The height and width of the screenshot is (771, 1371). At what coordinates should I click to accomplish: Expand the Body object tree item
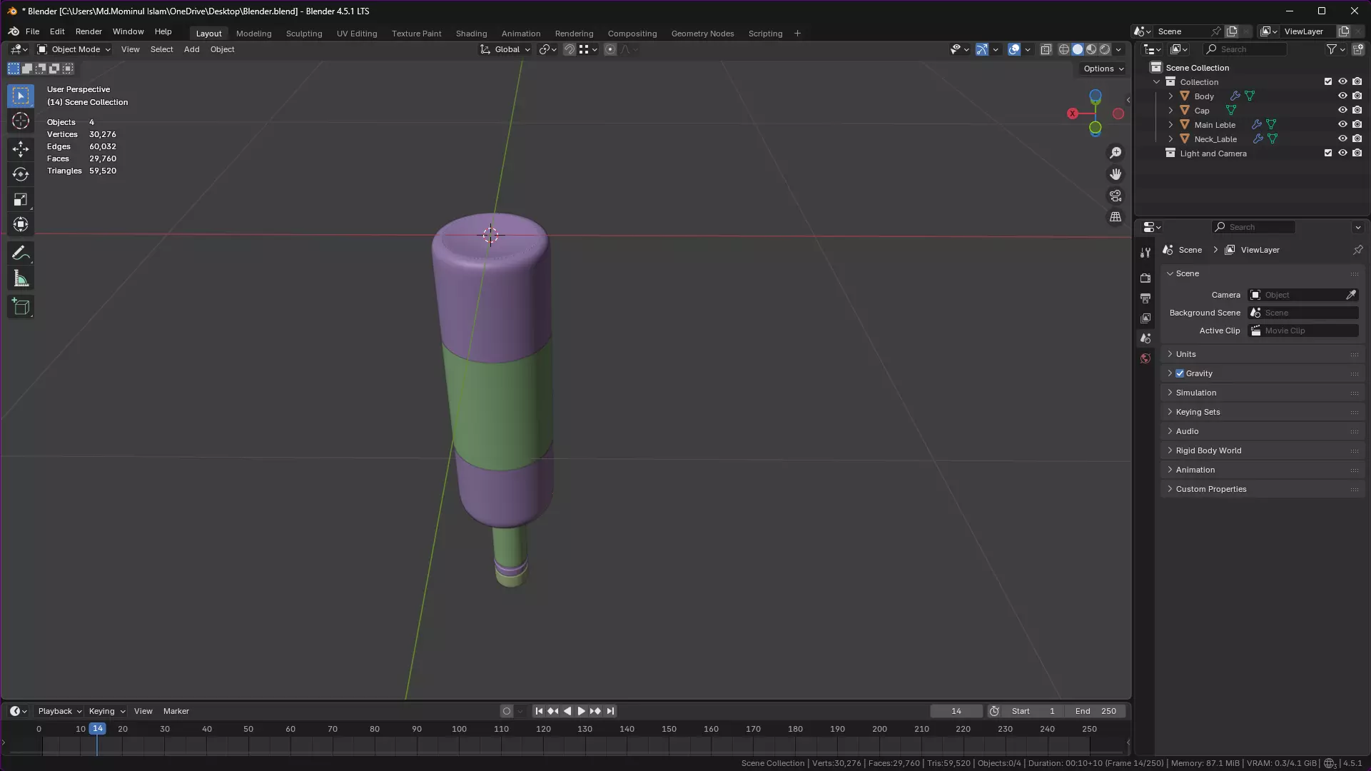tap(1170, 96)
